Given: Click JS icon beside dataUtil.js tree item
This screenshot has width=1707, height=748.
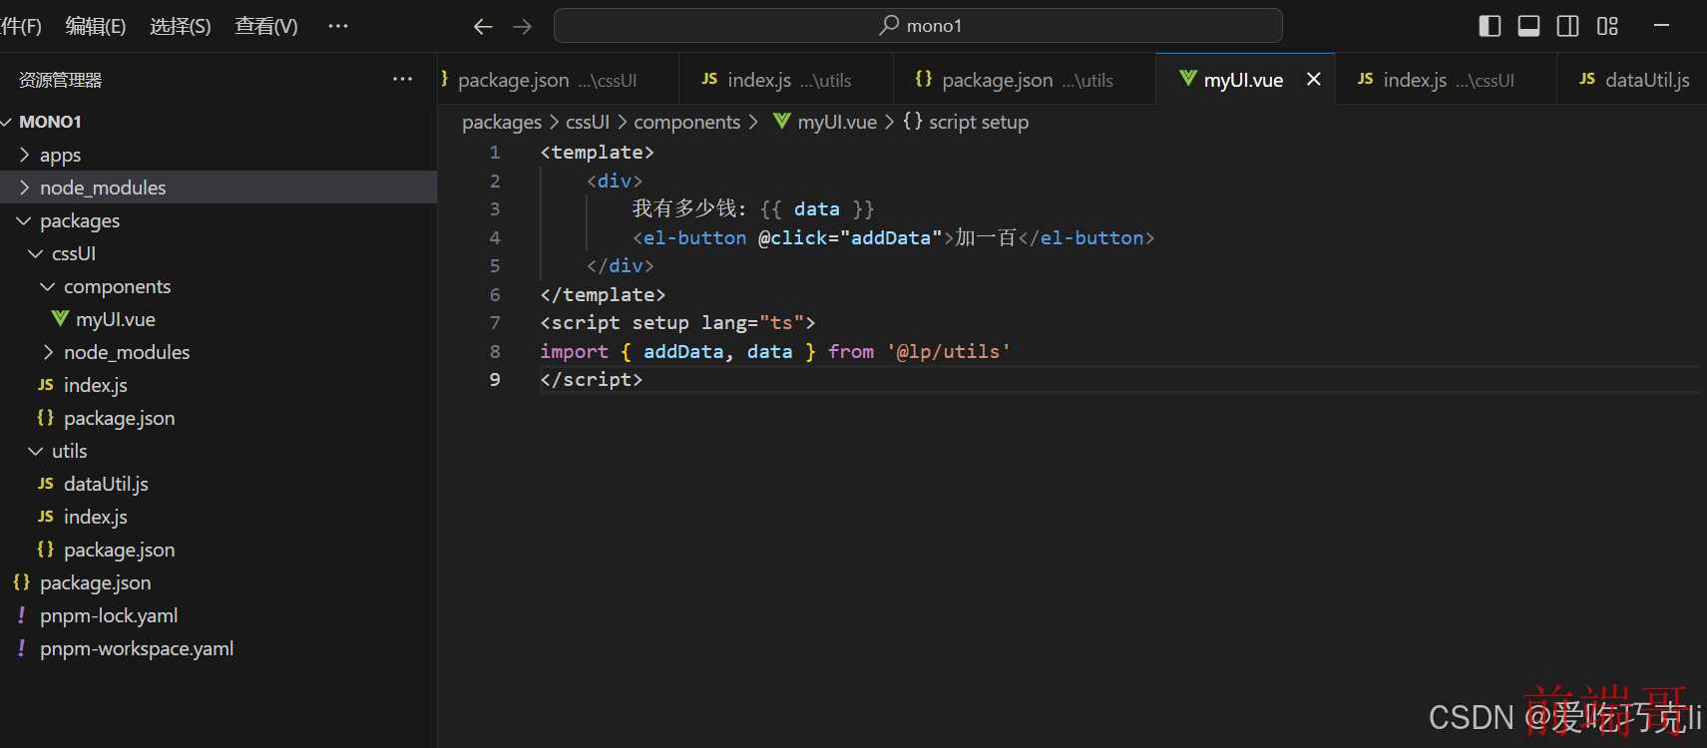Looking at the screenshot, I should coord(46,484).
